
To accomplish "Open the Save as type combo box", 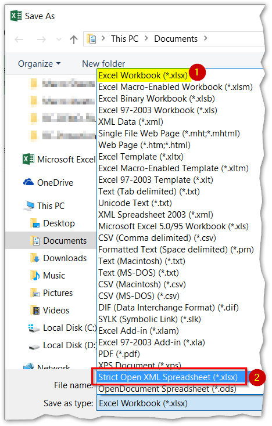I will coord(180,403).
